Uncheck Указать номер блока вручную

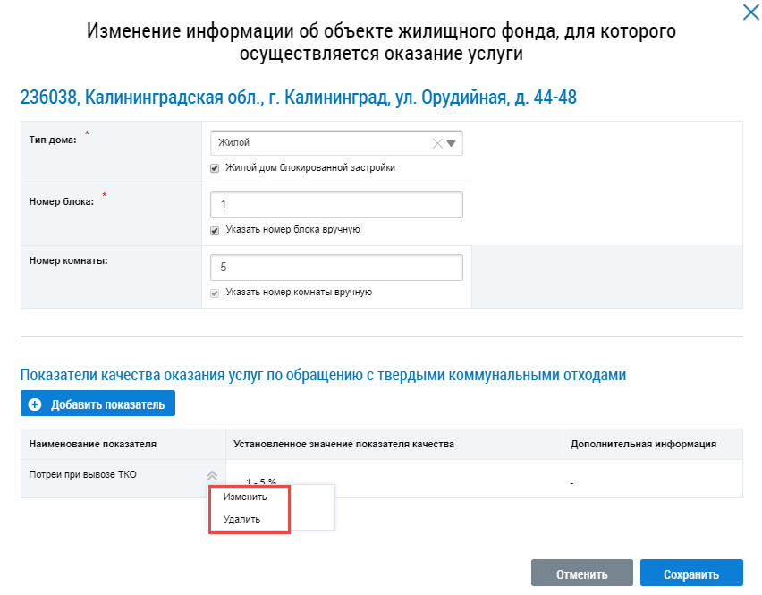tap(215, 230)
